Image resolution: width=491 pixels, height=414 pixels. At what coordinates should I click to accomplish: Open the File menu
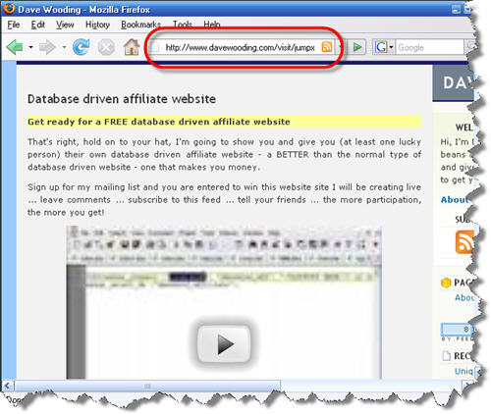[x=14, y=25]
